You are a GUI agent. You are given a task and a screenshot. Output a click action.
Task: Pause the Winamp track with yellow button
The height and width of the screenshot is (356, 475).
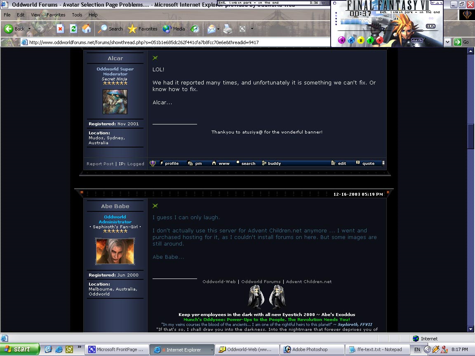coord(361,40)
